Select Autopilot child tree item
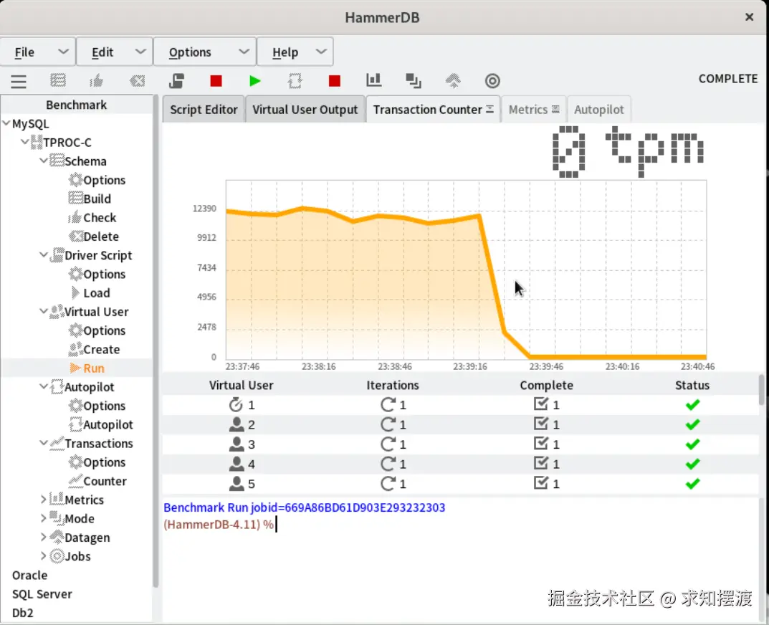Image resolution: width=769 pixels, height=625 pixels. [x=101, y=424]
